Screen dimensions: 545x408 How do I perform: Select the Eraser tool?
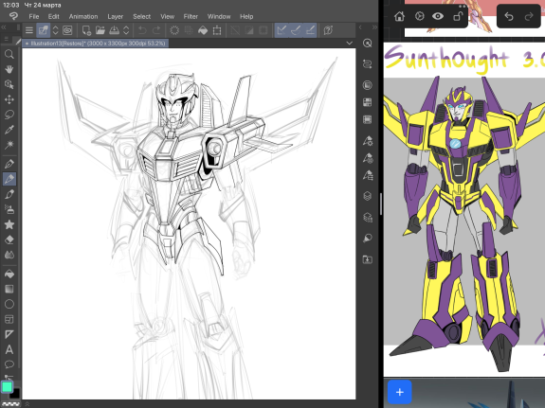[9, 239]
